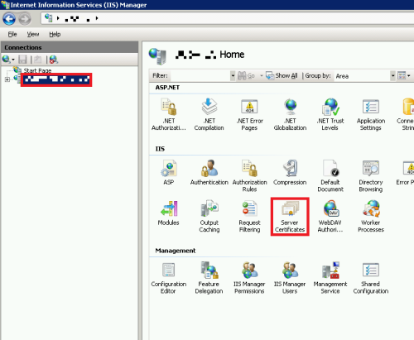Open Worker Processes feature
The height and width of the screenshot is (340, 414).
371,217
